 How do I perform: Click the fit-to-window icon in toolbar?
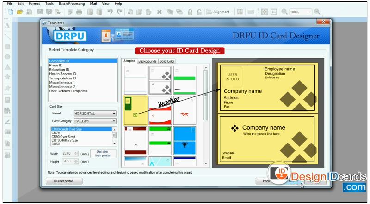click(264, 12)
